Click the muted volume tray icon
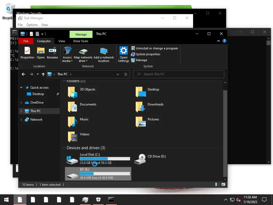The height and width of the screenshot is (205, 273). [238, 200]
